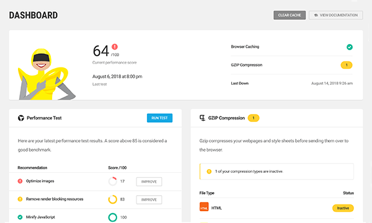Viewport: 372px width, 223px height.
Task: Click the Inactive status badge for HTML
Action: tap(343, 208)
